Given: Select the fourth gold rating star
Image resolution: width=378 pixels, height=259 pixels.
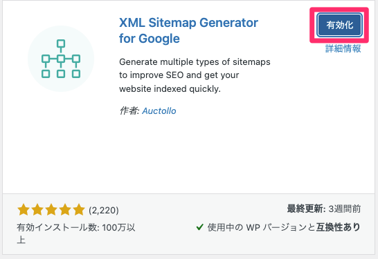Looking at the screenshot, I should [65, 210].
